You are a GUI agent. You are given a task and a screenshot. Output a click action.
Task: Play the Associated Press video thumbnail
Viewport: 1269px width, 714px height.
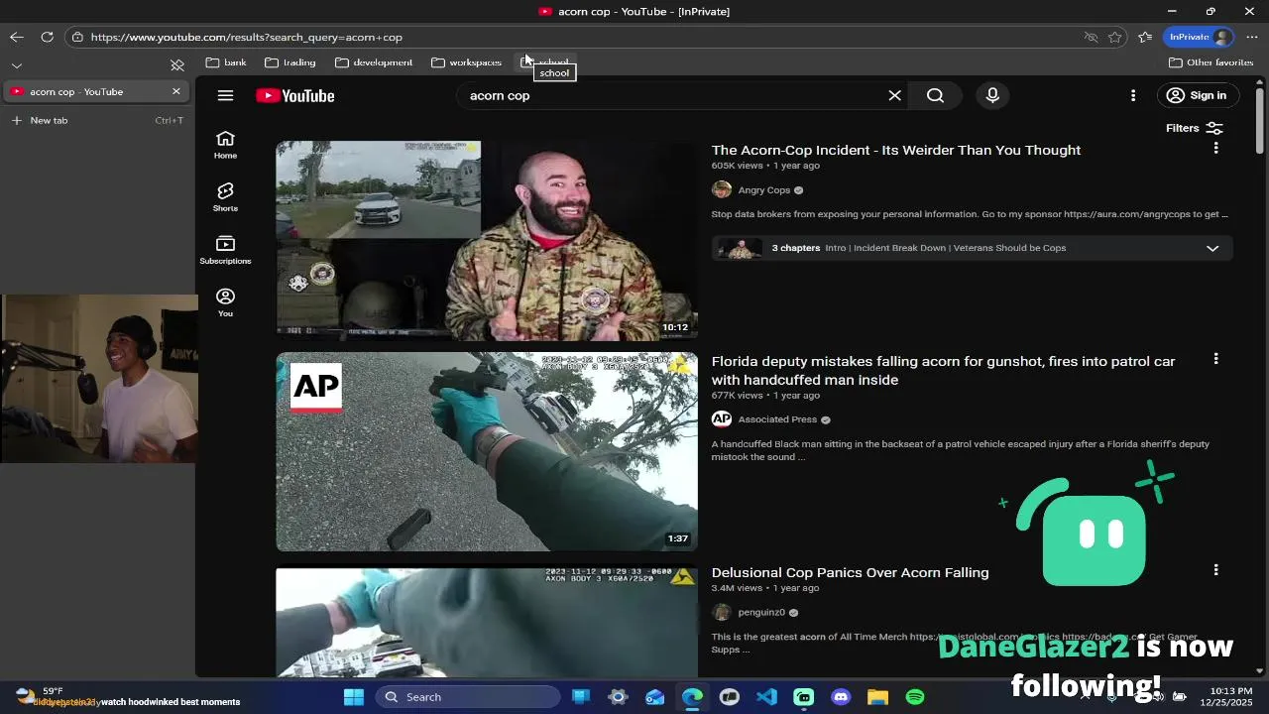pyautogui.click(x=487, y=451)
